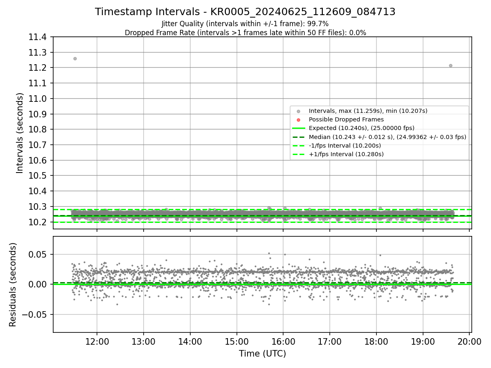
Task: Click the '15:00' x-axis tick label
Action: 237,341
